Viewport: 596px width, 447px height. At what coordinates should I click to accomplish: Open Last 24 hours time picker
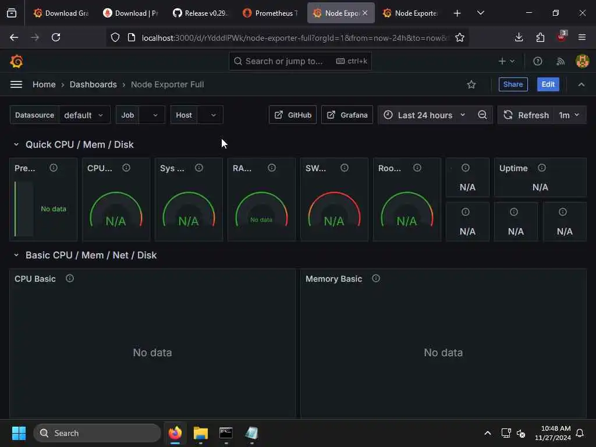pos(425,115)
